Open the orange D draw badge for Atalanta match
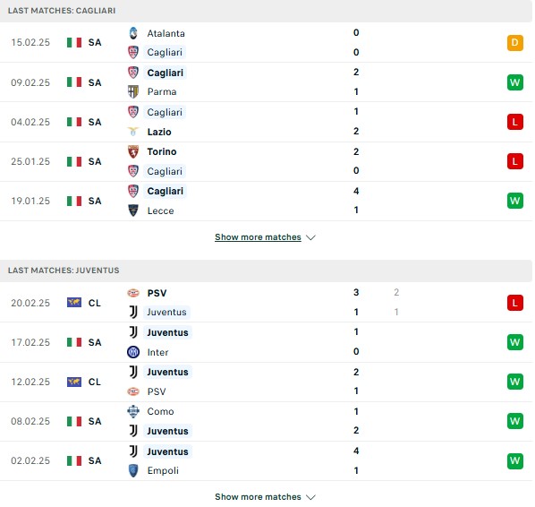Image resolution: width=535 pixels, height=507 pixels. (x=514, y=43)
